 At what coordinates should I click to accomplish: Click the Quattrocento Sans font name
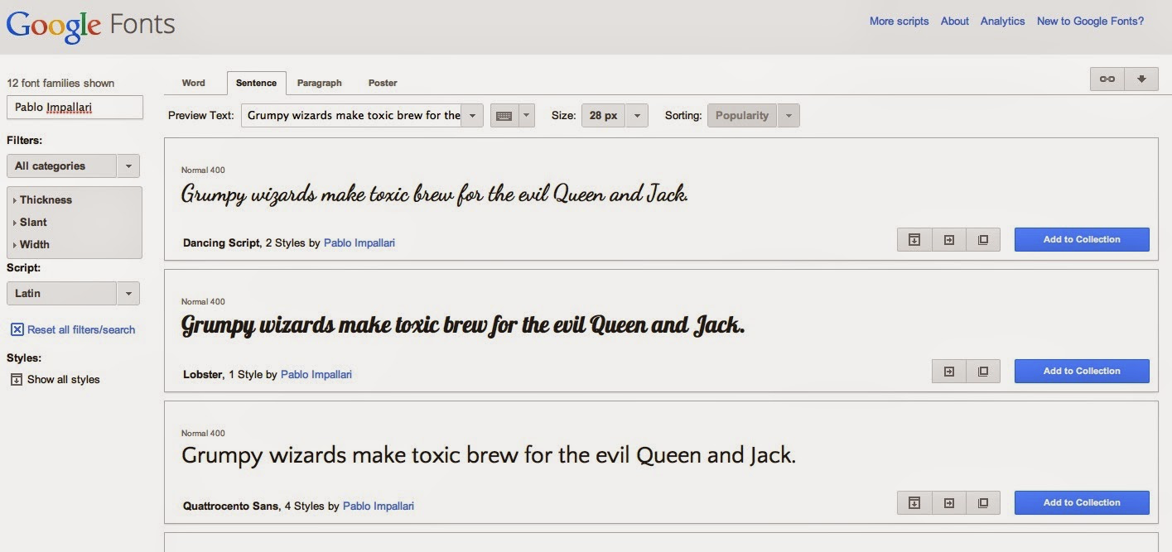point(231,506)
